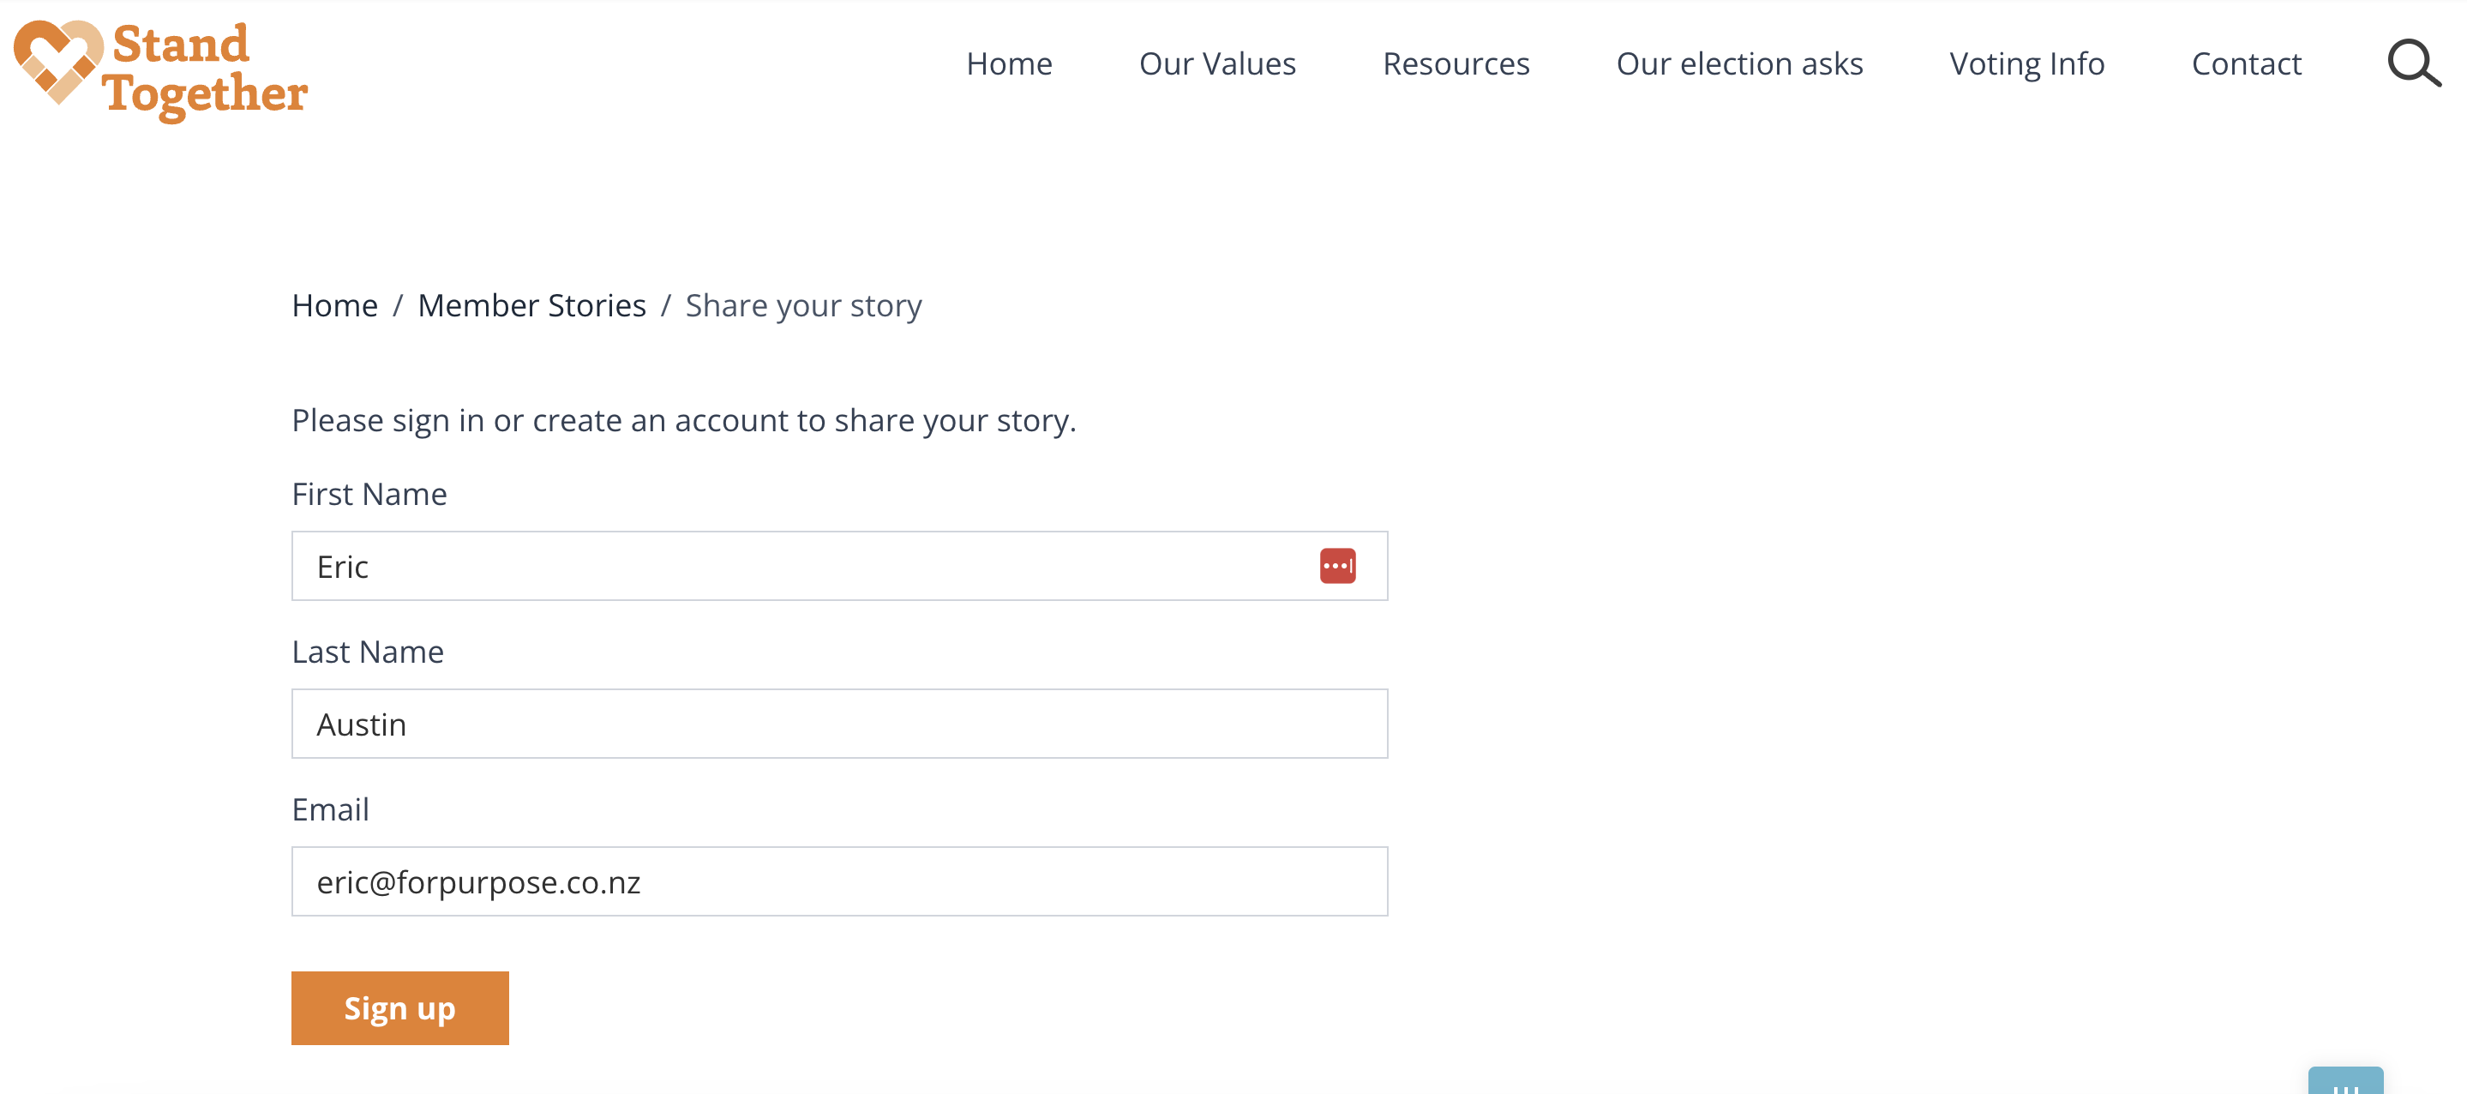Open the search magnifier icon
This screenshot has height=1094, width=2467.
coord(2412,63)
